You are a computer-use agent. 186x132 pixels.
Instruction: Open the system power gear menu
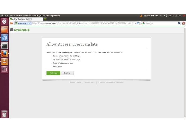tap(184, 15)
